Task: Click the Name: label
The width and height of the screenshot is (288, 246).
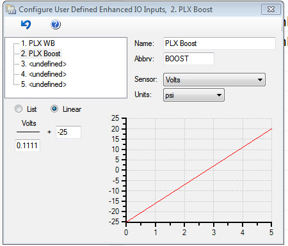Action: (144, 43)
